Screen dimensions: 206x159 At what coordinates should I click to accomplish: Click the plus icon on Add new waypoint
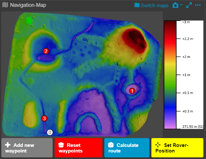[x=8, y=145]
